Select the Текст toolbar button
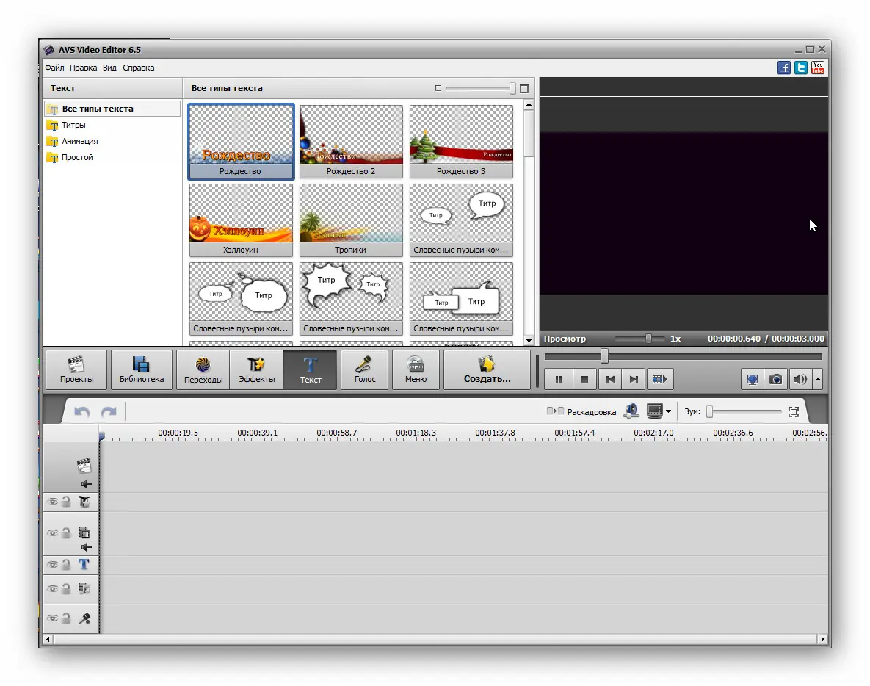 310,369
